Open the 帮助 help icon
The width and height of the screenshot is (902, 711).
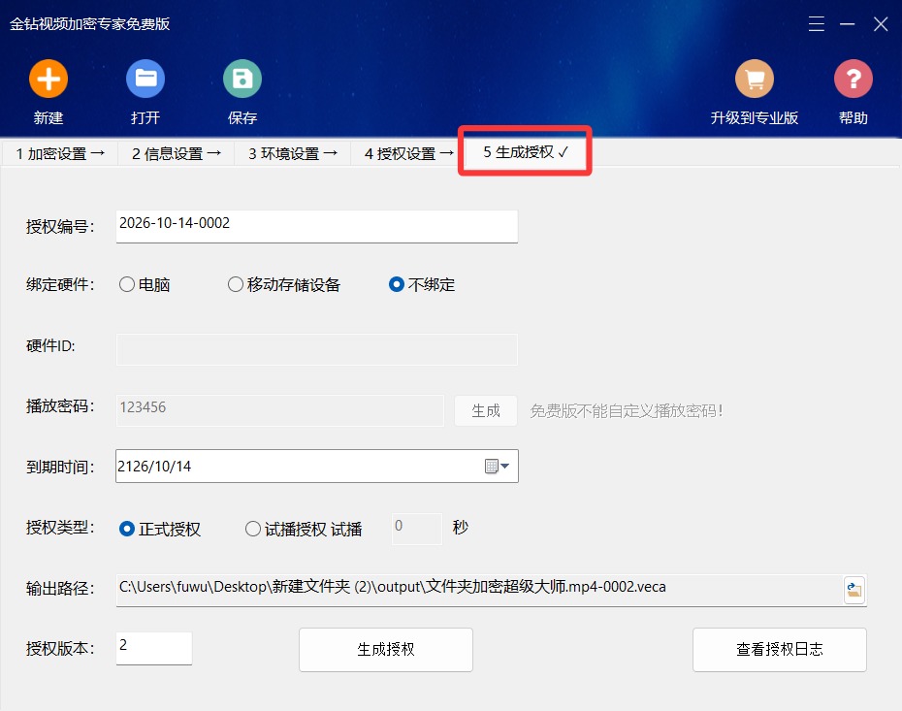click(x=854, y=79)
